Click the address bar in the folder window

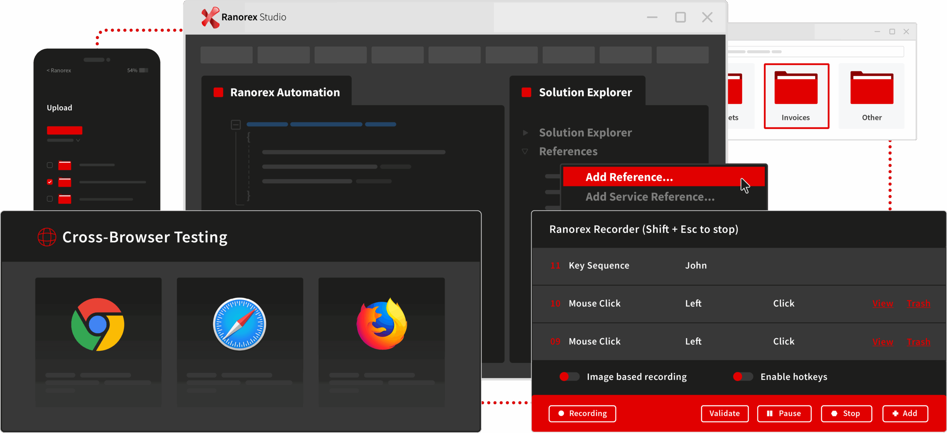(816, 52)
